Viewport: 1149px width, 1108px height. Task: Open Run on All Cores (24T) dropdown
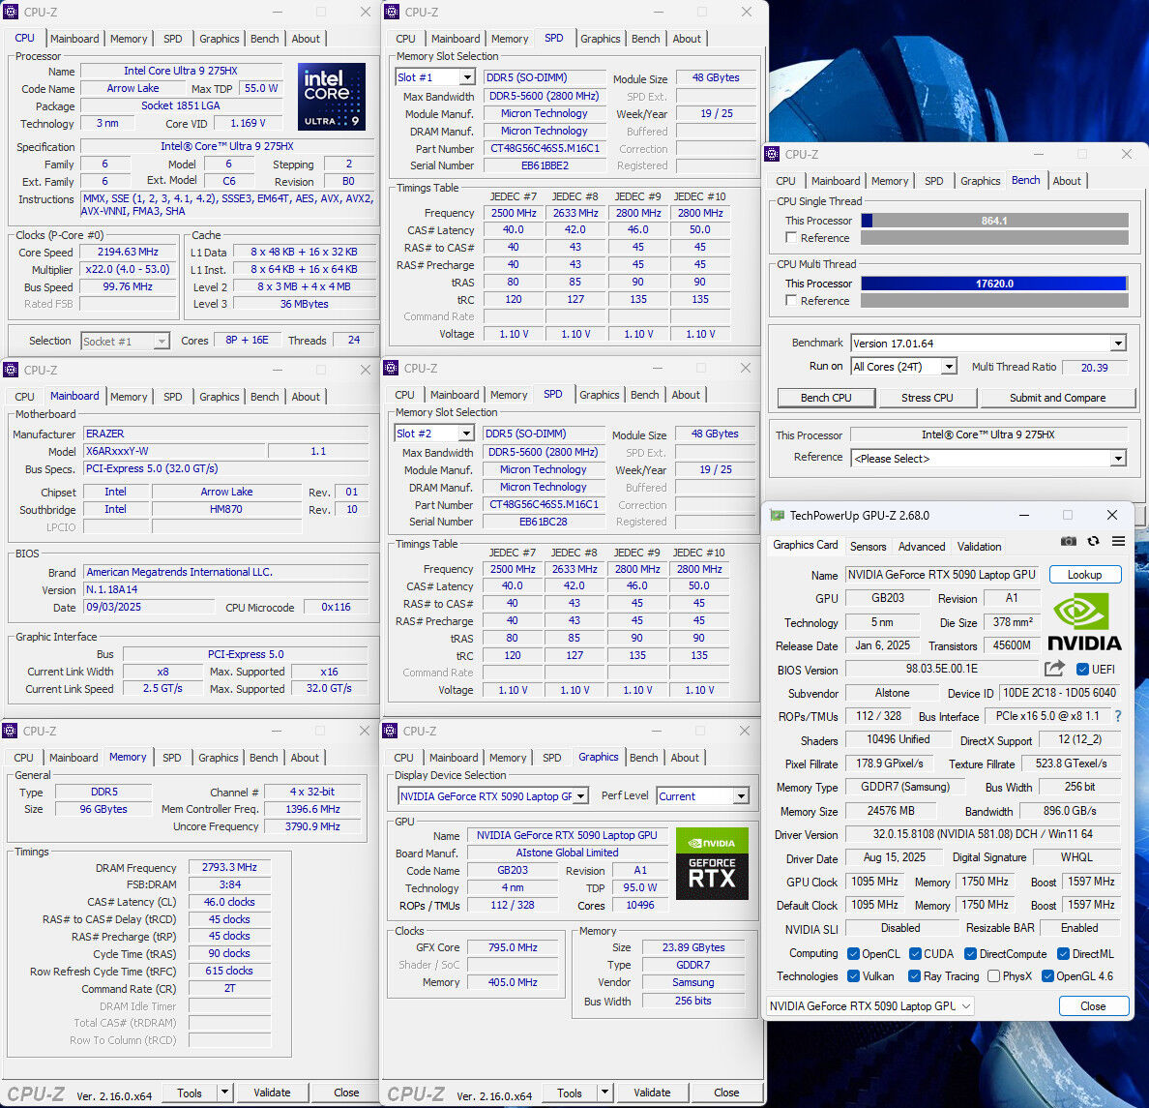coord(949,367)
